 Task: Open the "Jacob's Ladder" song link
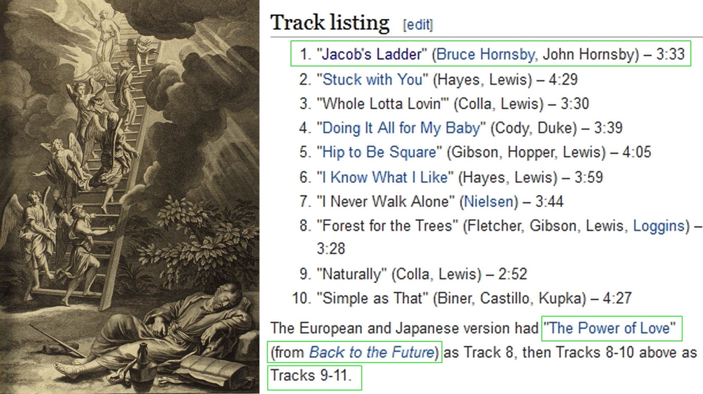[372, 54]
